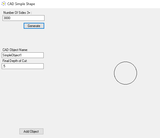Click the .5 value in the depth field

pos(4,66)
